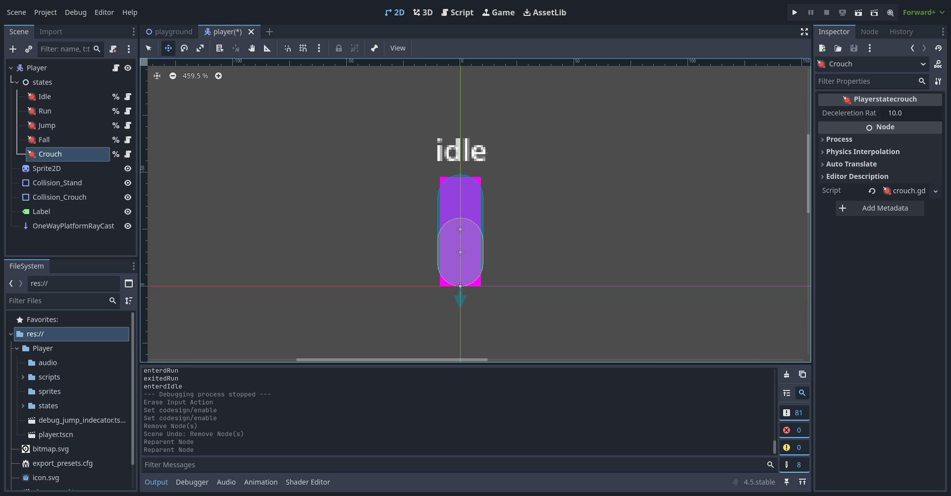Collapse the states node in scene tree

[x=17, y=82]
